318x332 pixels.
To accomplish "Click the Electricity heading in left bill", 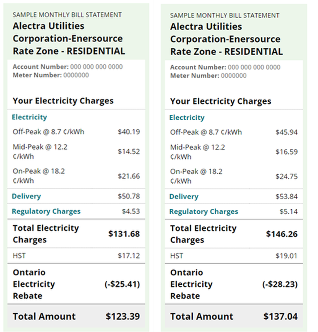I will [x=29, y=117].
